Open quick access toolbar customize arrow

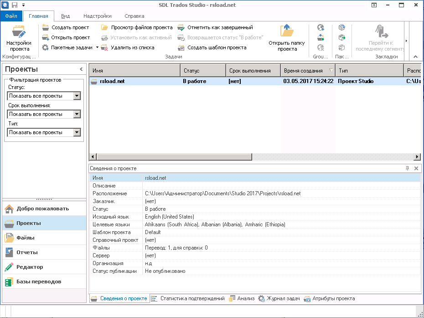[24, 5]
